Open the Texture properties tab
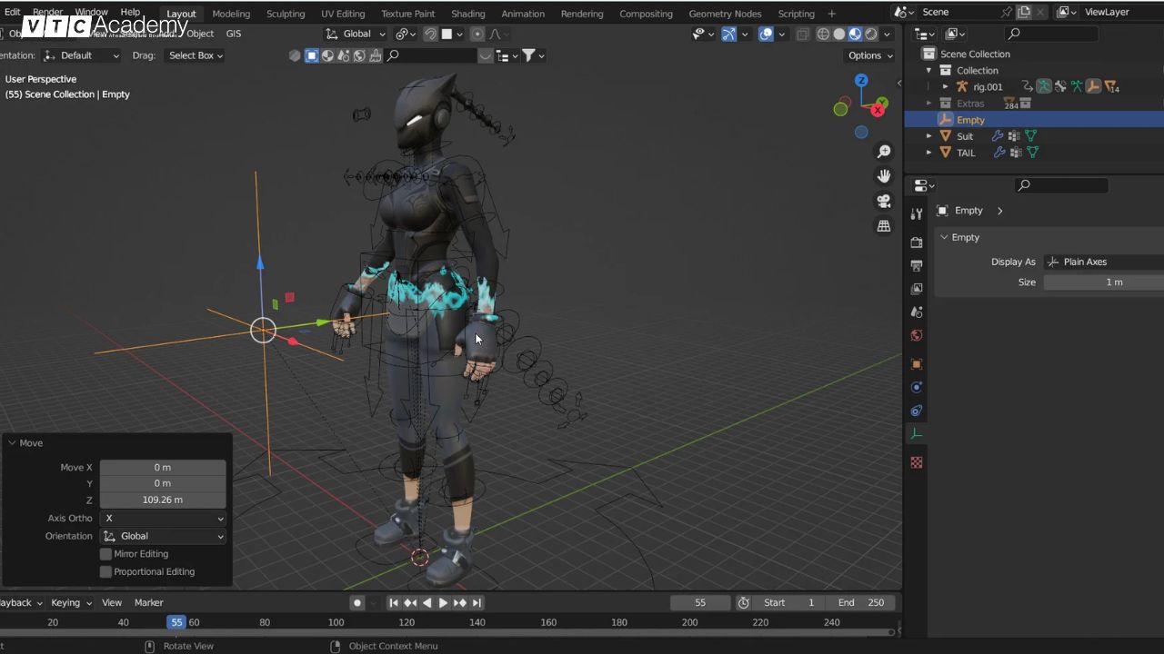 [x=917, y=462]
